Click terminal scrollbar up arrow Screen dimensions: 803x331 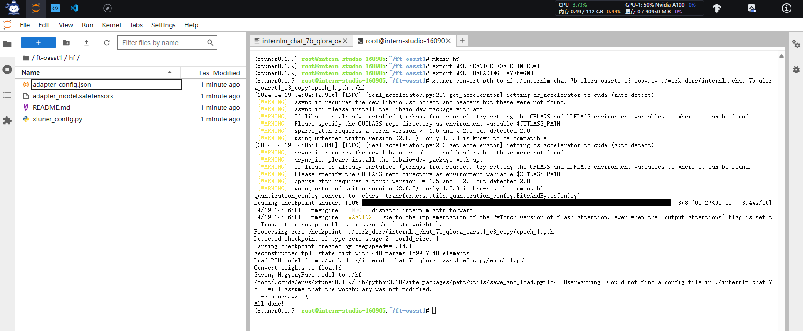tap(781, 56)
